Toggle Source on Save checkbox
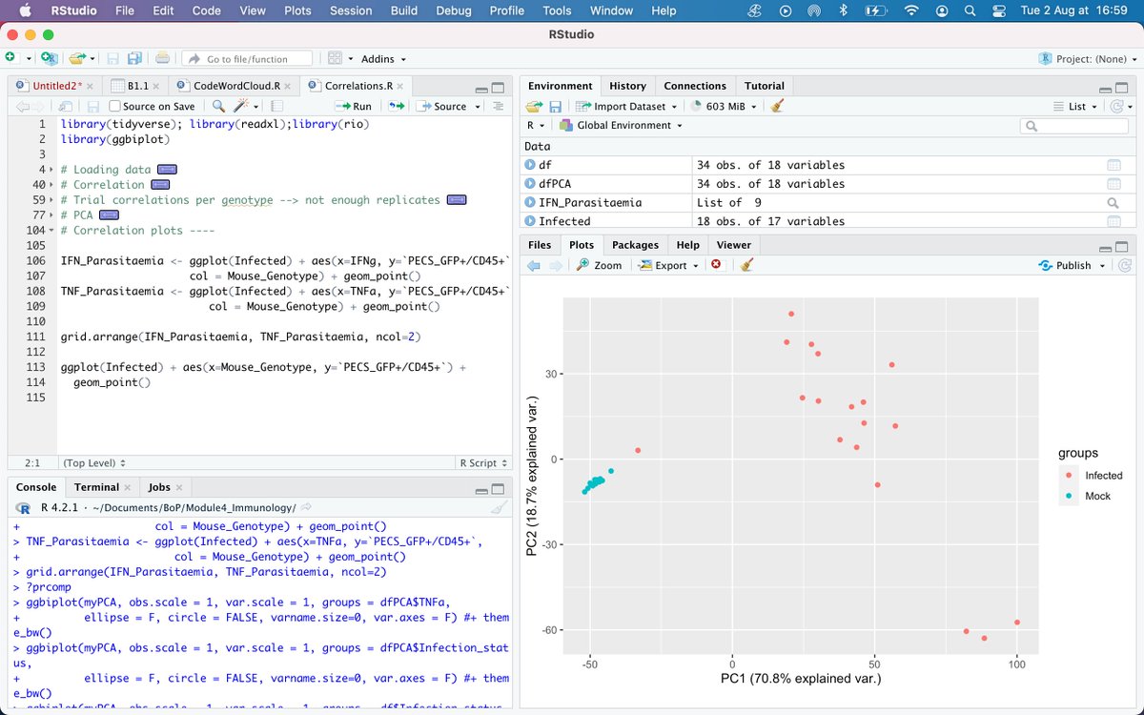1144x715 pixels. [x=114, y=106]
